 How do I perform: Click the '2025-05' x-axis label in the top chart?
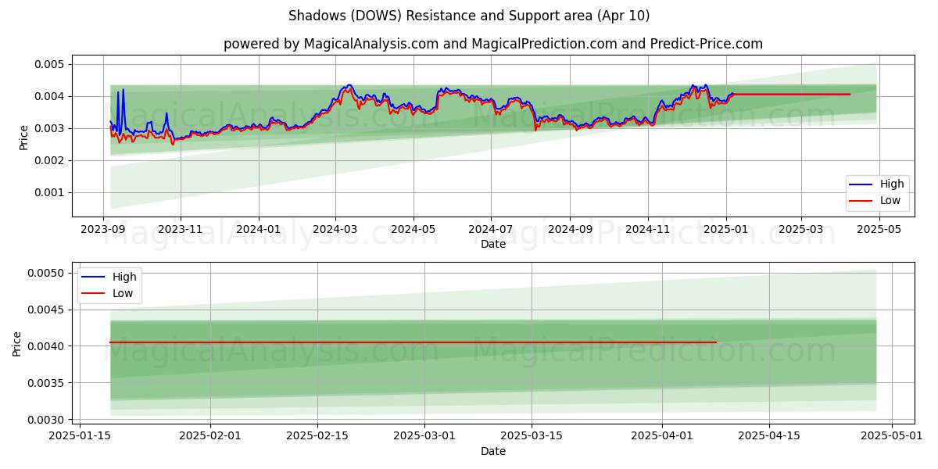[x=879, y=230]
